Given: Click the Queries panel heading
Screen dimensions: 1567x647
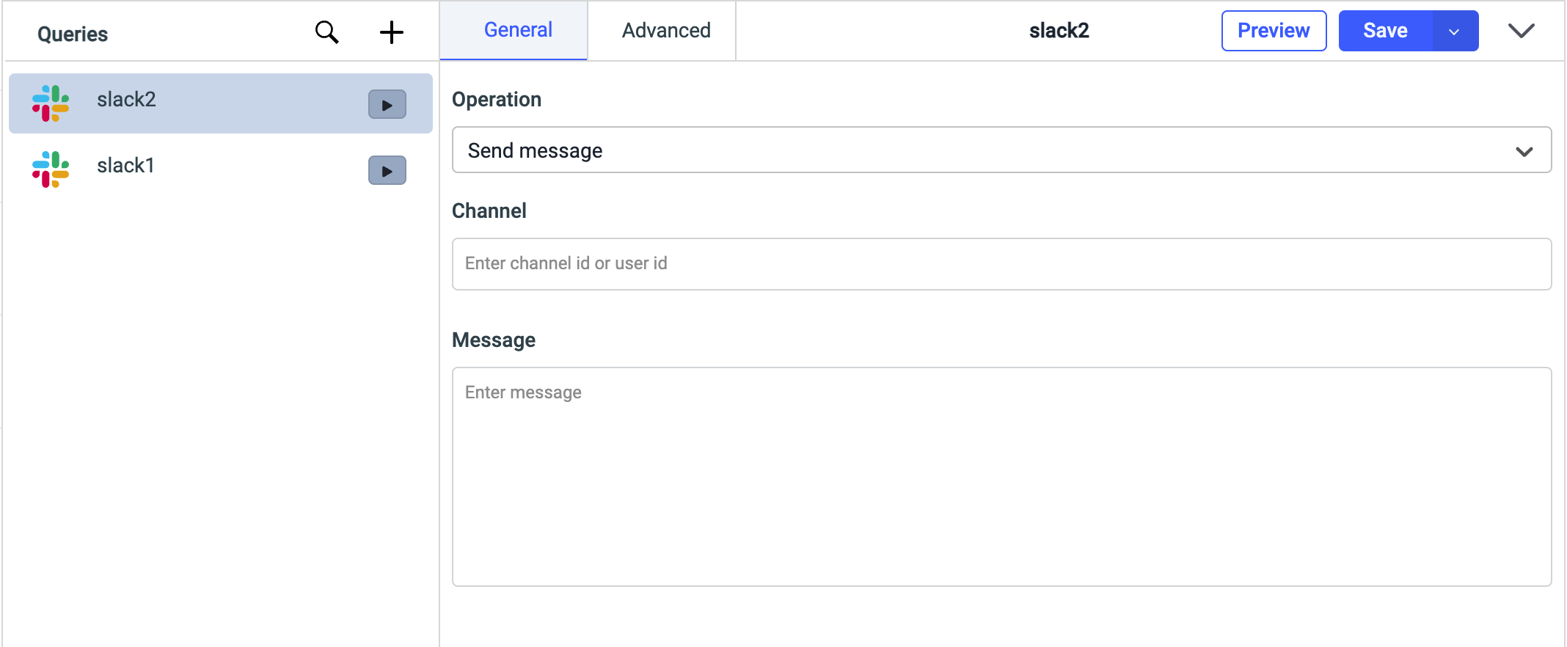Looking at the screenshot, I should [73, 34].
